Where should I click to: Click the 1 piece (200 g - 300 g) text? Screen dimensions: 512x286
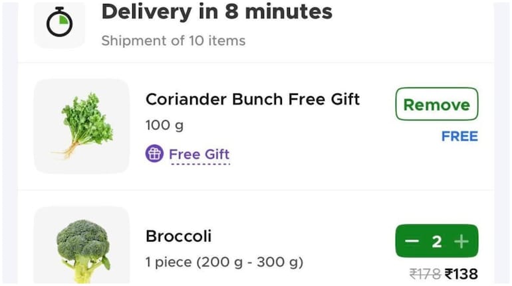coord(224,261)
